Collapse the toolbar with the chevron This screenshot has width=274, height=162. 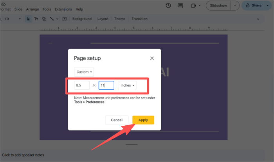pyautogui.click(x=258, y=19)
